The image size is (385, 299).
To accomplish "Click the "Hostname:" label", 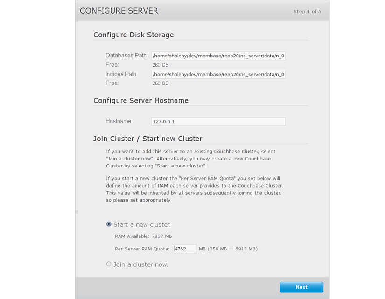I will (x=119, y=121).
